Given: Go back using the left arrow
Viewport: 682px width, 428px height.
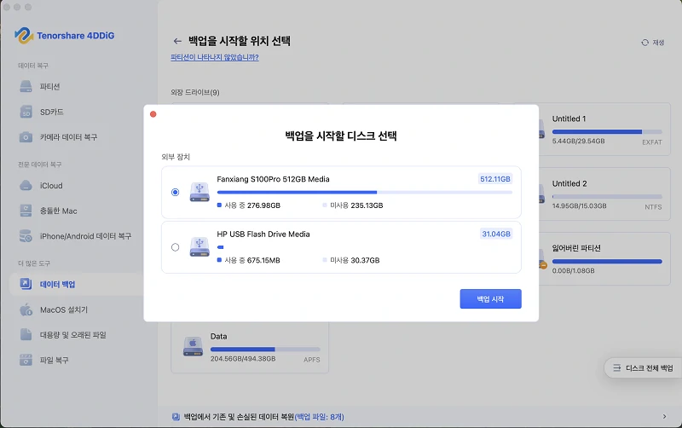Looking at the screenshot, I should (x=177, y=41).
